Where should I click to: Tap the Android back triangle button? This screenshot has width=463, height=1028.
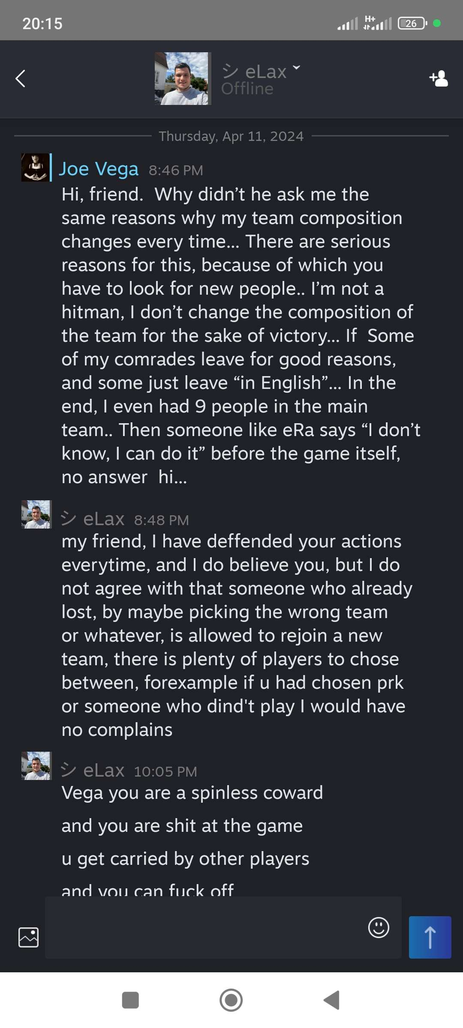coord(331,1000)
